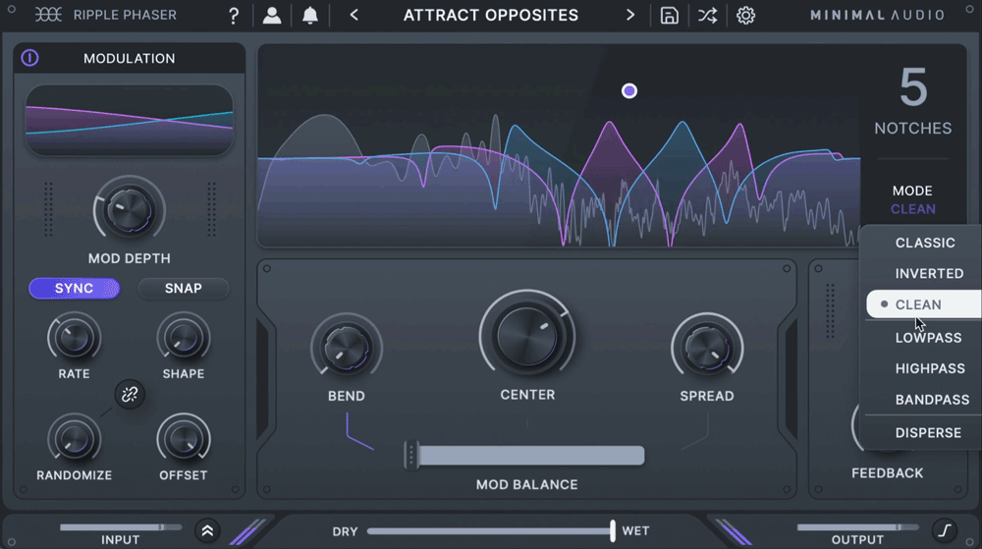The width and height of the screenshot is (982, 549).
Task: Open the settings gear icon
Action: tap(745, 16)
